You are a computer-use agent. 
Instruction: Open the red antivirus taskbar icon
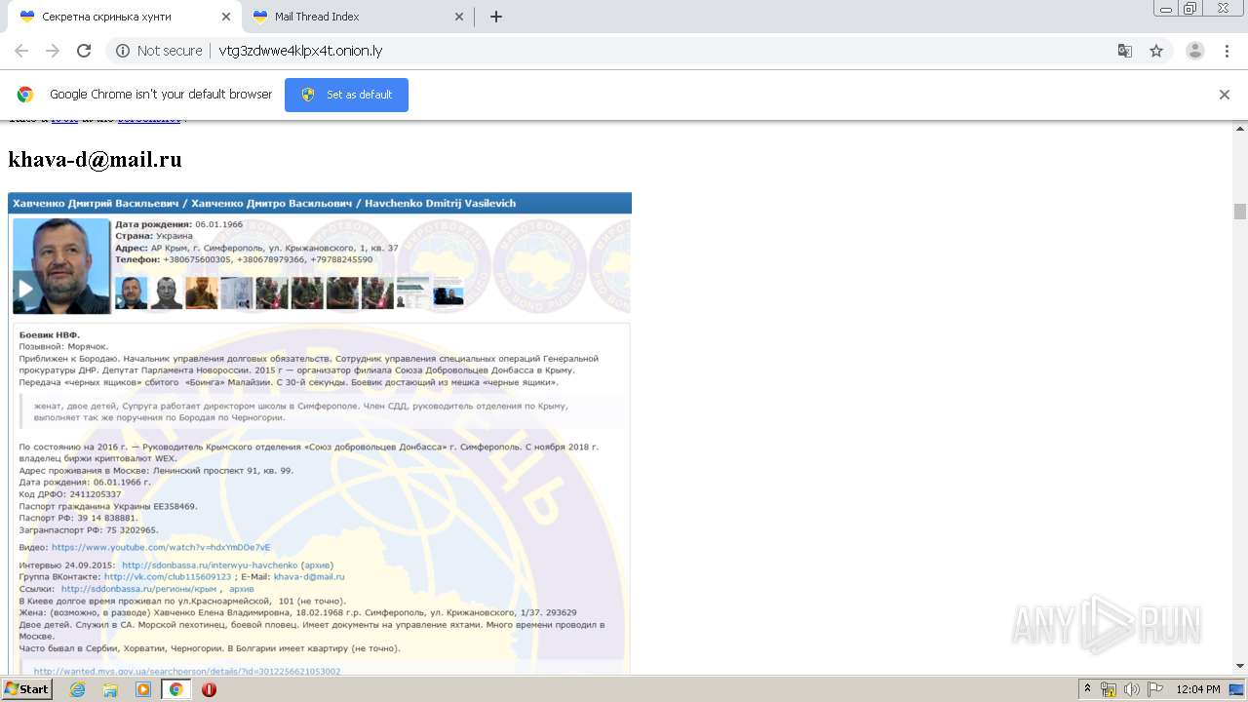(209, 689)
